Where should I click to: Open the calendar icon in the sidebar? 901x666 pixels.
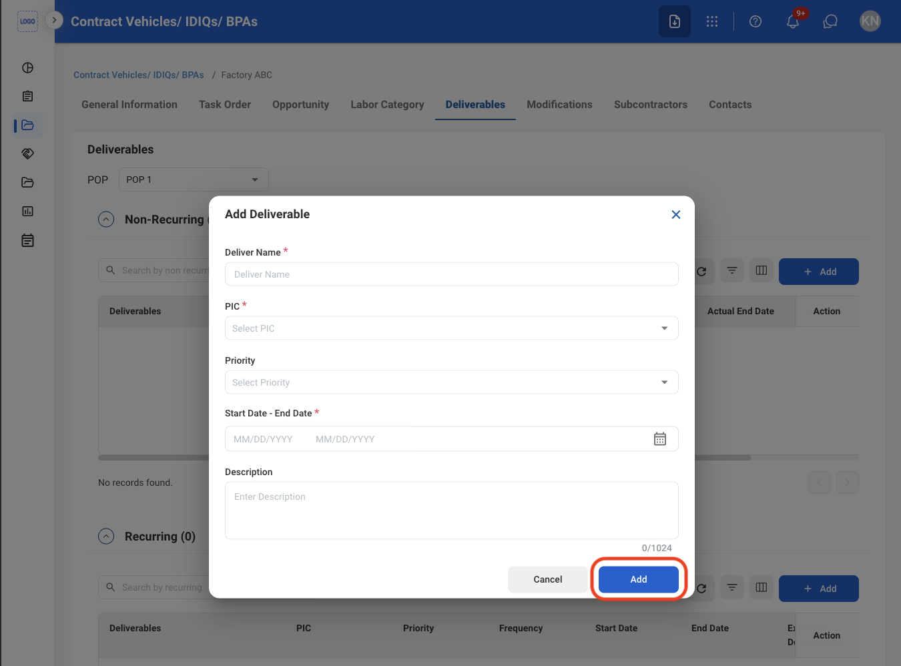pos(27,240)
